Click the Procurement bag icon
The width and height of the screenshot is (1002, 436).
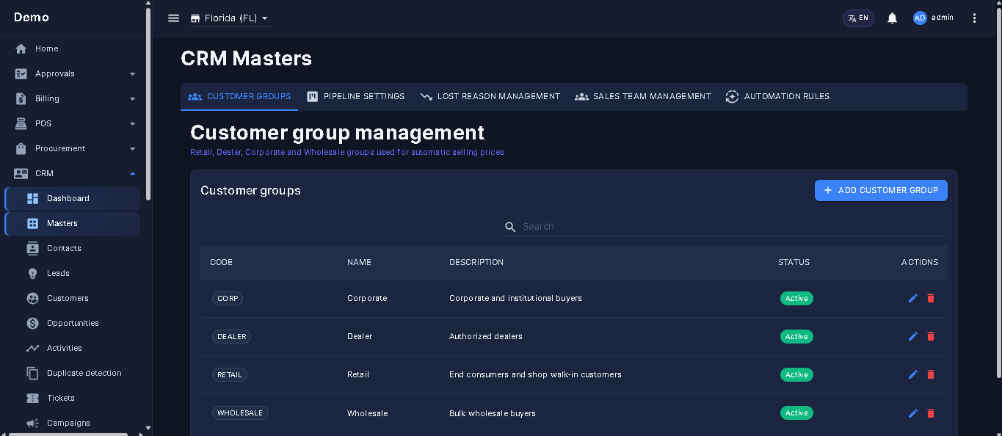coord(21,148)
